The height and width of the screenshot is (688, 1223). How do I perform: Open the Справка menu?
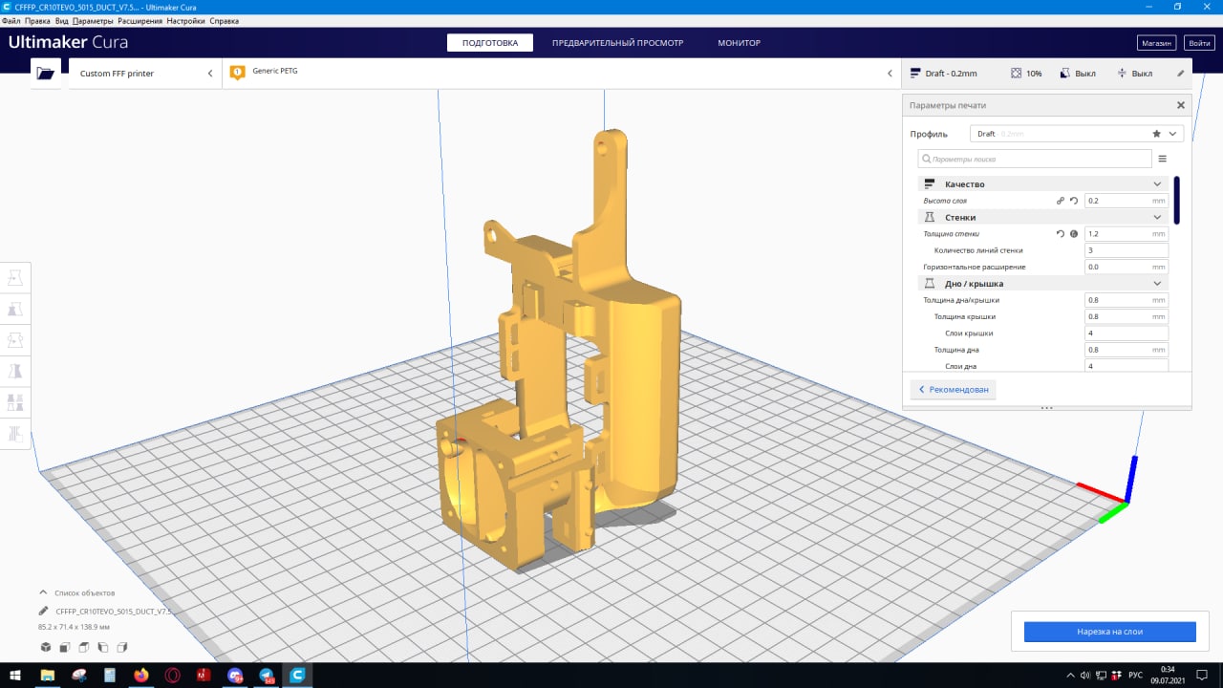[224, 20]
